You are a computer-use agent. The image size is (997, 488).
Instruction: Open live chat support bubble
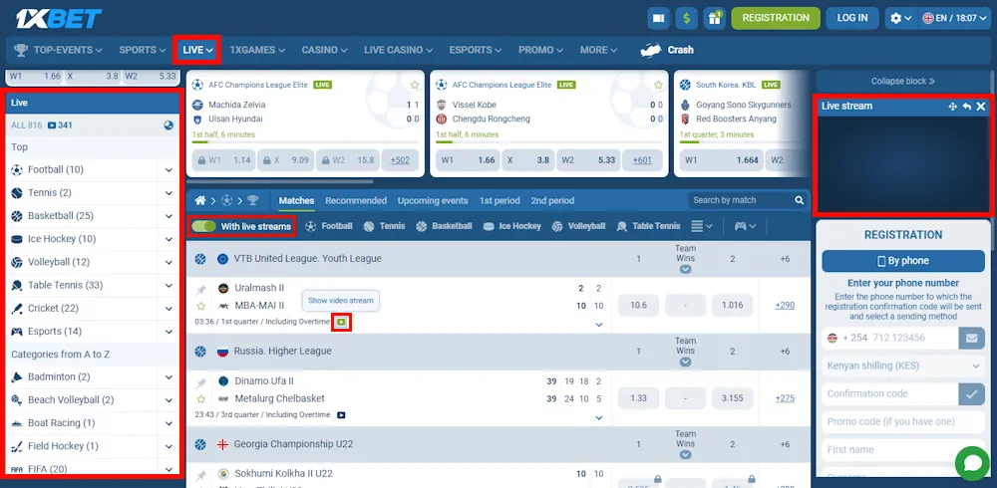[x=973, y=464]
